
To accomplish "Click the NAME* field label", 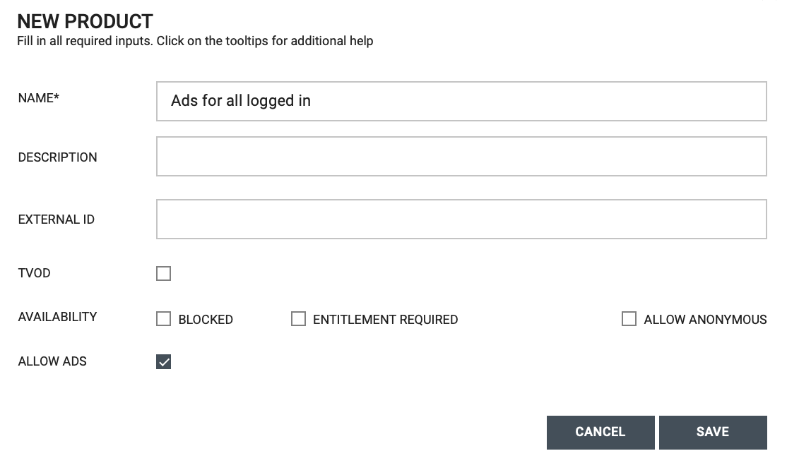I will [x=39, y=98].
